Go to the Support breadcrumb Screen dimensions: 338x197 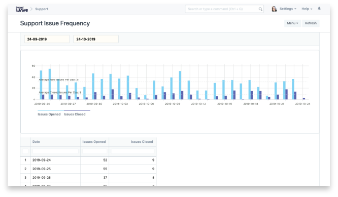pos(42,9)
